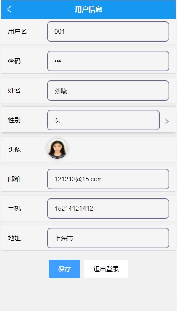Tap the 用户信息 page title
The width and height of the screenshot is (177, 311).
coord(88,9)
